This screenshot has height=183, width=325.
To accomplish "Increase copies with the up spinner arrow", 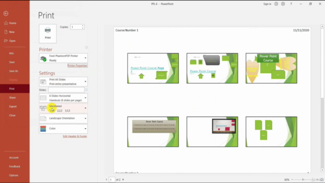I will tap(83, 26).
